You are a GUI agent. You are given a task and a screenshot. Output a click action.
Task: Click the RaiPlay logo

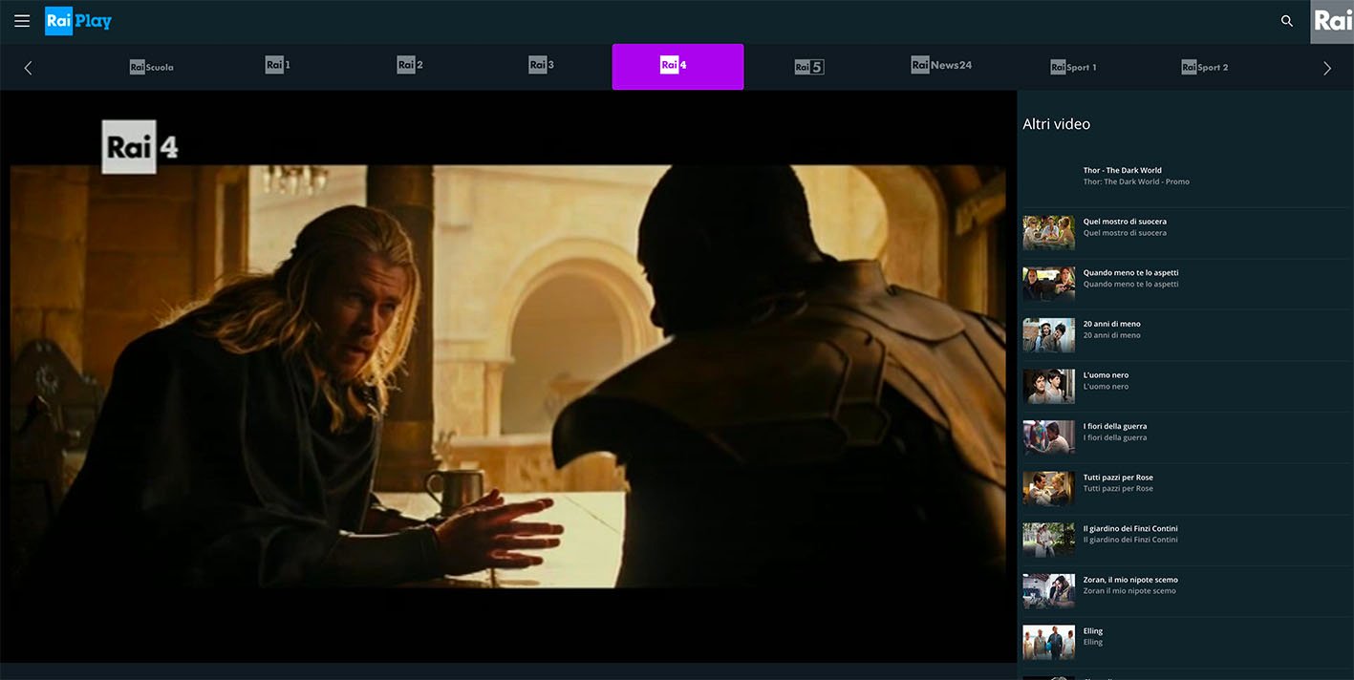[x=78, y=21]
